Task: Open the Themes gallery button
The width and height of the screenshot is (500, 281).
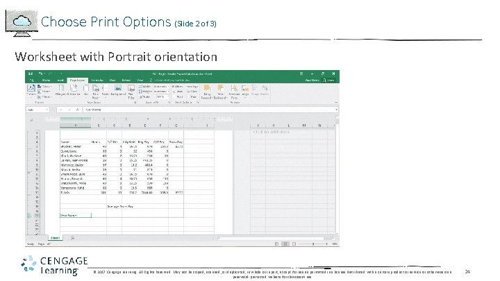Action: [x=31, y=90]
